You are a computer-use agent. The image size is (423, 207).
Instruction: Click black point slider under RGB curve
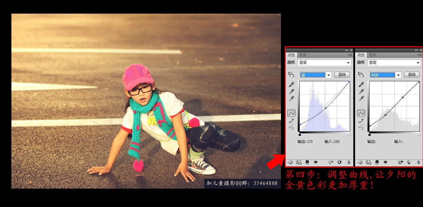(370, 135)
